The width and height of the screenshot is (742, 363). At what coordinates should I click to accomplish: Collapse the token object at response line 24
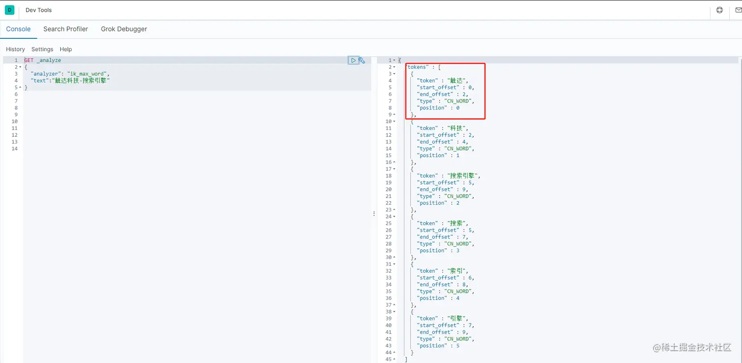394,217
